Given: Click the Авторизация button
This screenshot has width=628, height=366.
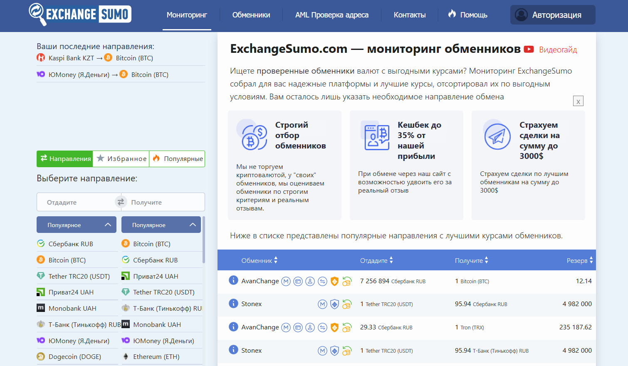Looking at the screenshot, I should point(553,15).
